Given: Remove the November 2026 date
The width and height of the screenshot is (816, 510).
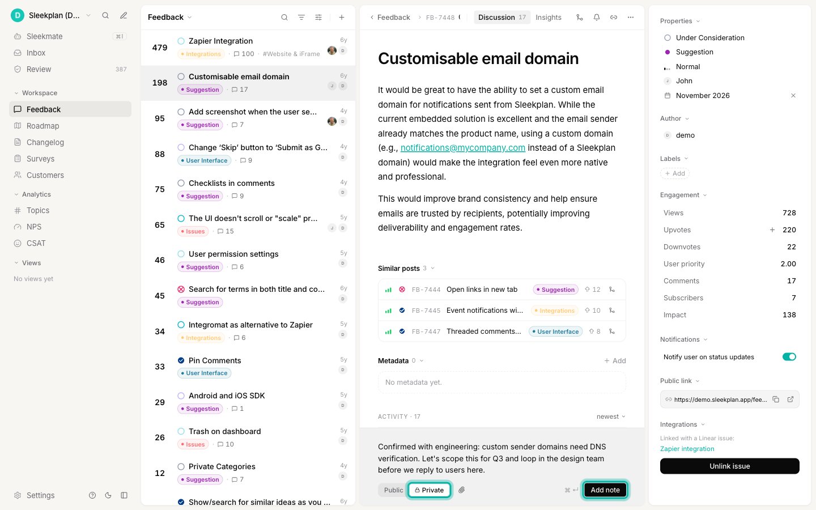Looking at the screenshot, I should point(793,96).
